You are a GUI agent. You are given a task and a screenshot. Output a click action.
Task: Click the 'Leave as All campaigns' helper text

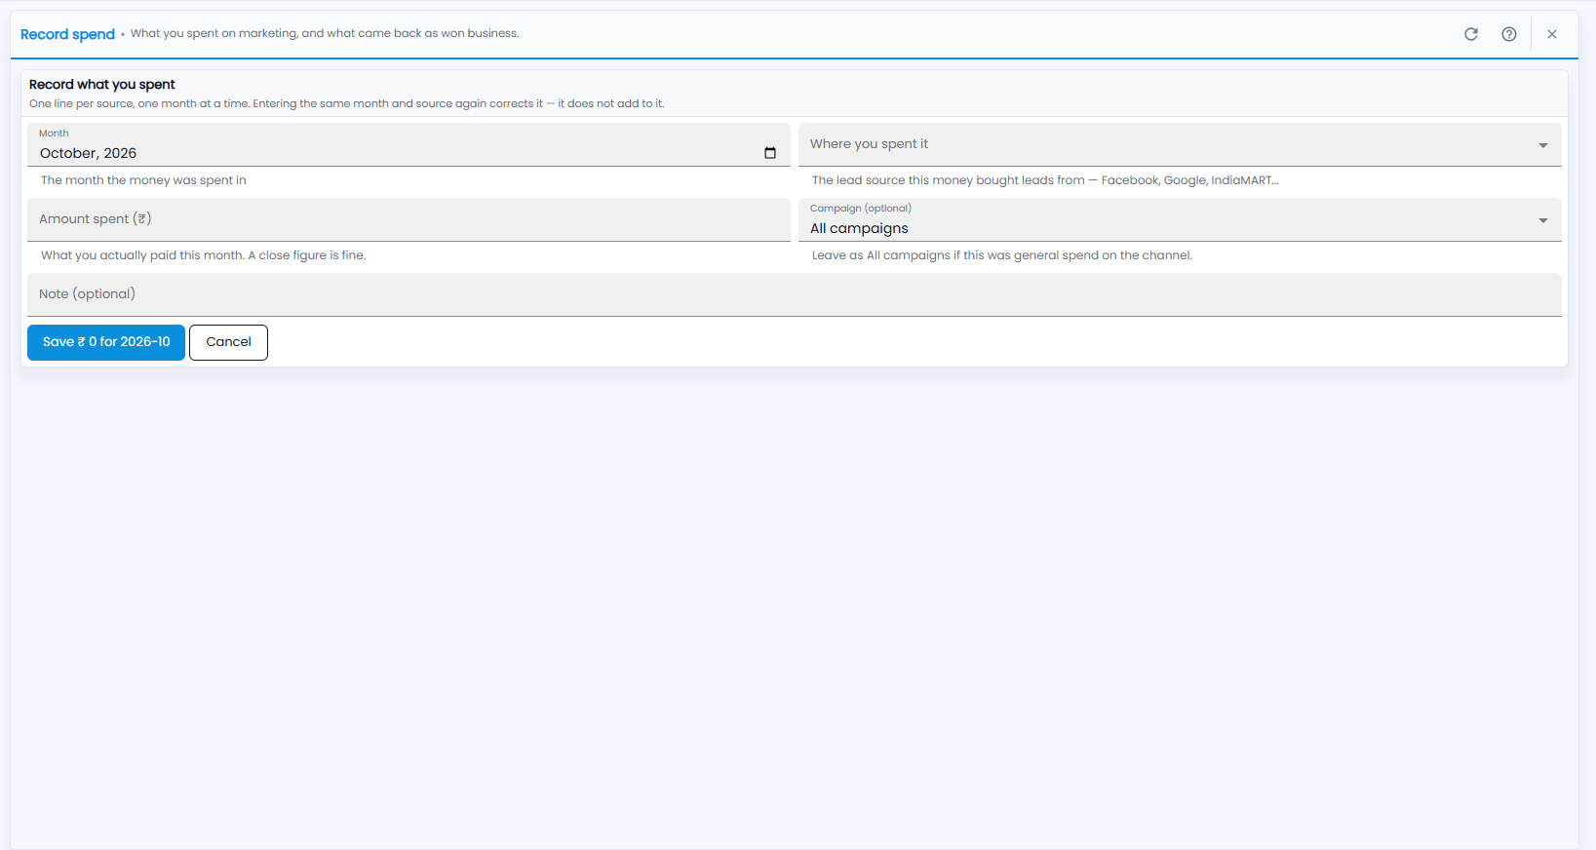pos(1002,255)
